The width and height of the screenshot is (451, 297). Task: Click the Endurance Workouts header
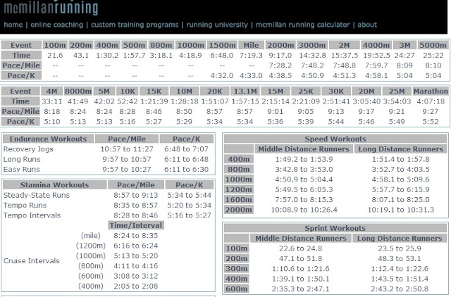[x=48, y=139]
